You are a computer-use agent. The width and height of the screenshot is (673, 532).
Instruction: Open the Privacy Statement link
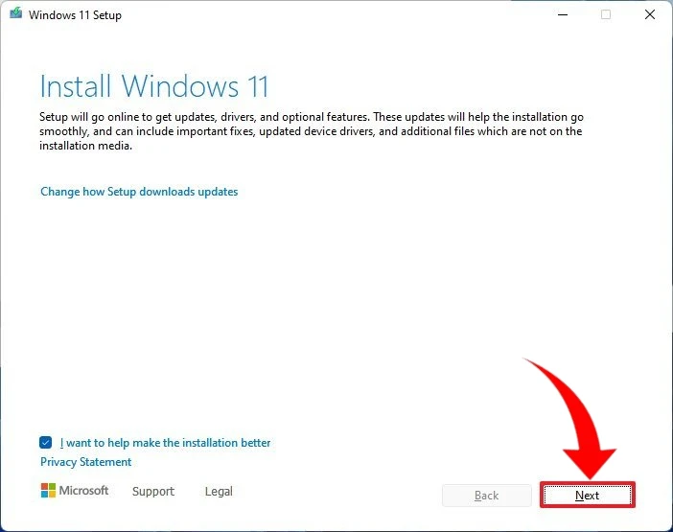(x=86, y=462)
